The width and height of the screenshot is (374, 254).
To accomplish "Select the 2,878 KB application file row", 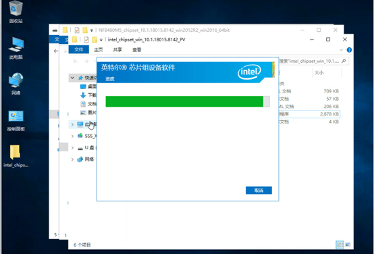I will pos(309,114).
